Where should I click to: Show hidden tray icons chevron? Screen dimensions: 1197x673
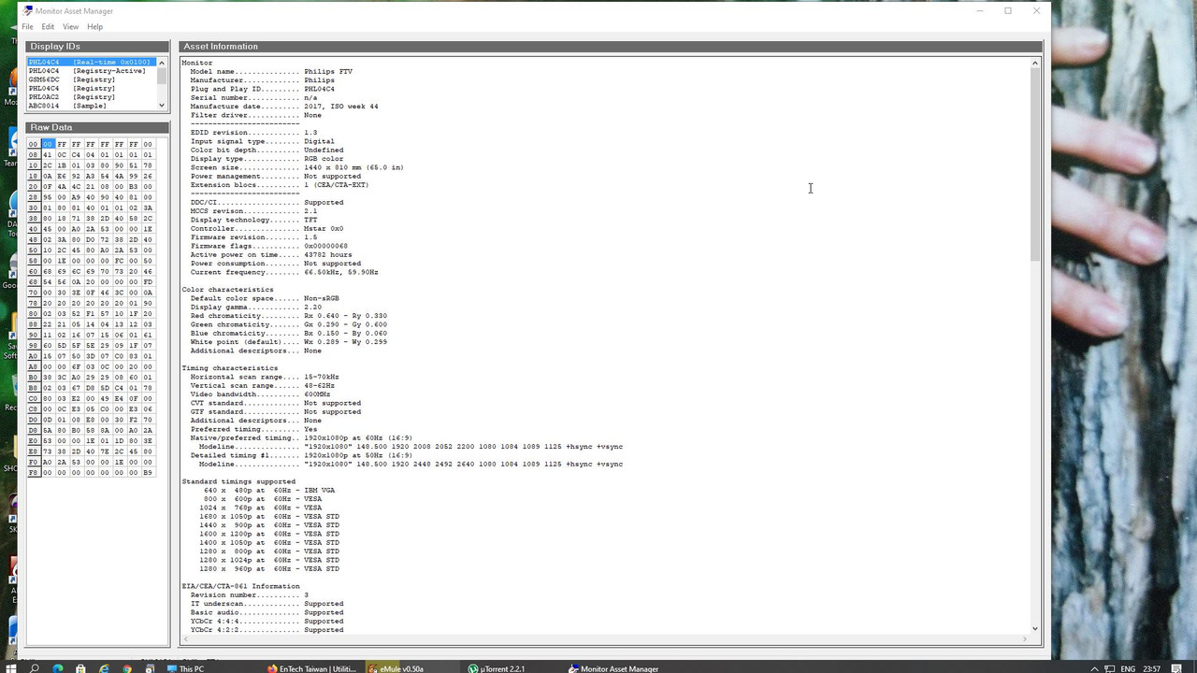pos(1094,668)
